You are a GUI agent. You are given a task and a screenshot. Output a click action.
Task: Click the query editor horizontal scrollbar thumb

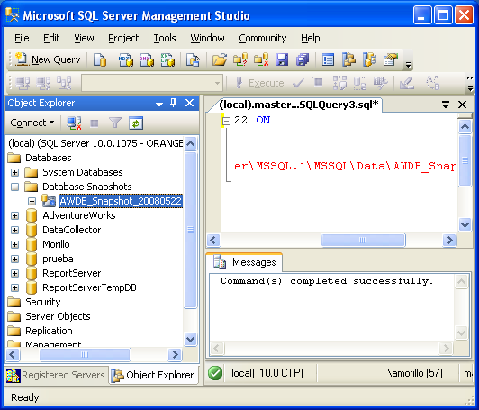click(363, 240)
